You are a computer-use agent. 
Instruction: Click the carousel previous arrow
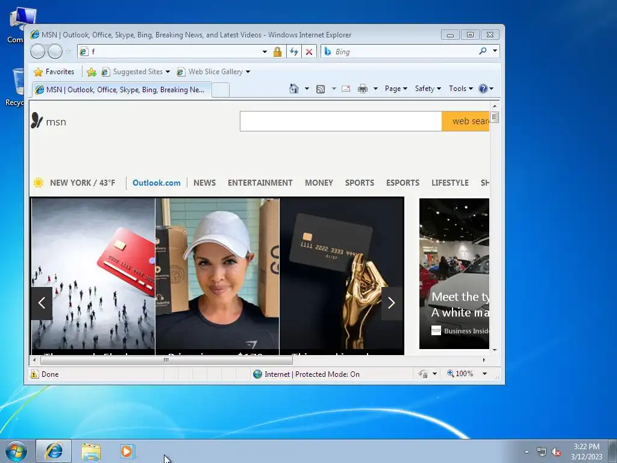click(x=42, y=303)
